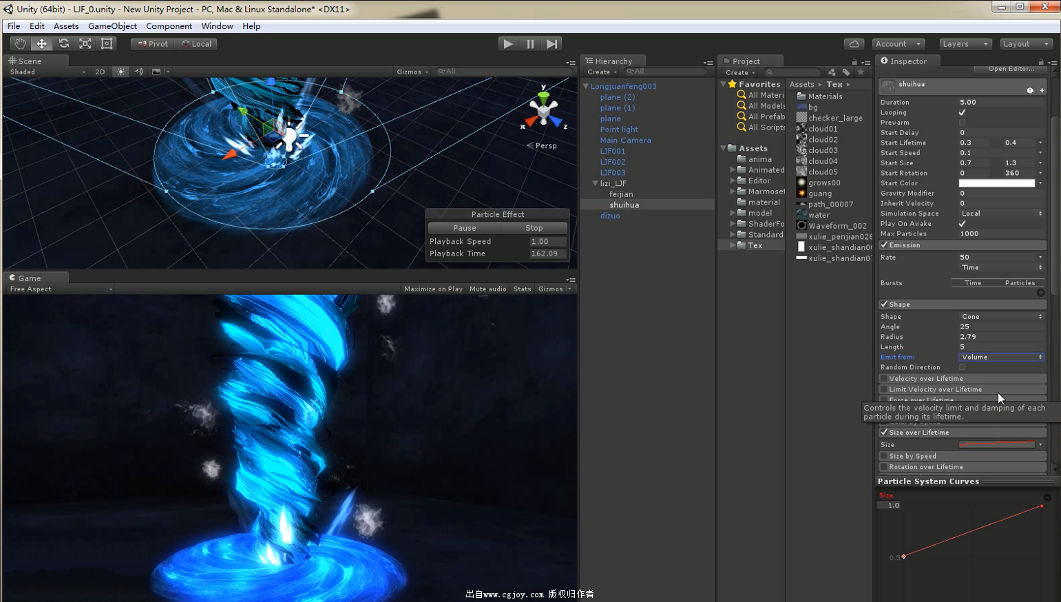Select the Scale tool

(x=85, y=43)
